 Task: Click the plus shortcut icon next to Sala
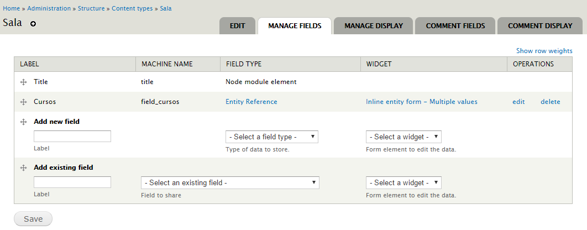coord(33,24)
